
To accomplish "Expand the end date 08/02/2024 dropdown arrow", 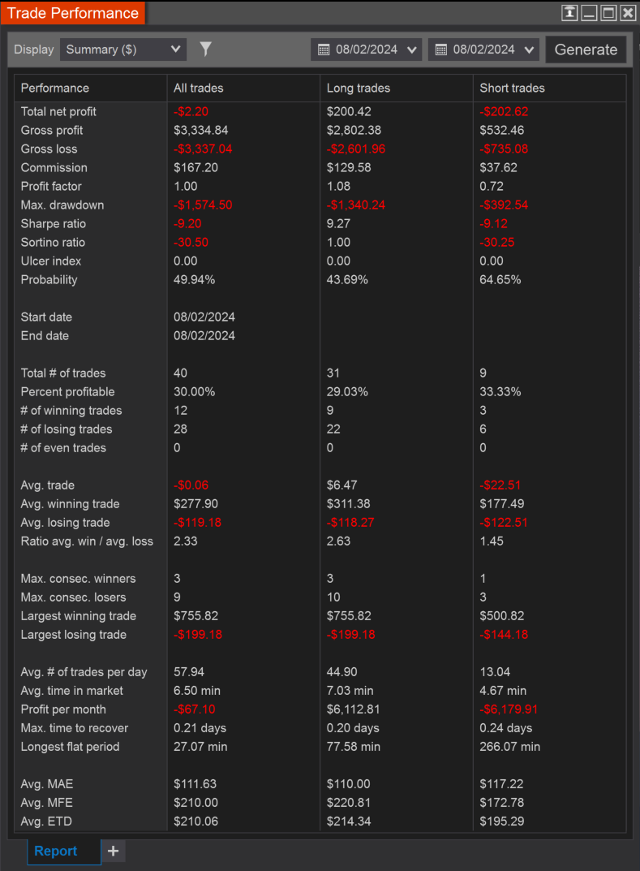I will tap(529, 50).
